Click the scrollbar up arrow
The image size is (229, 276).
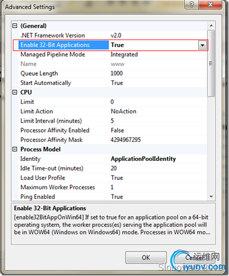pyautogui.click(x=211, y=26)
